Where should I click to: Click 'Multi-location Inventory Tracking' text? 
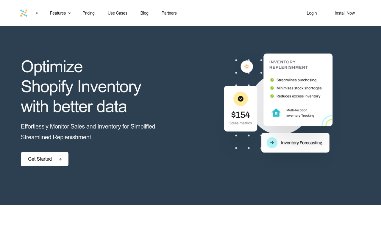[300, 113]
